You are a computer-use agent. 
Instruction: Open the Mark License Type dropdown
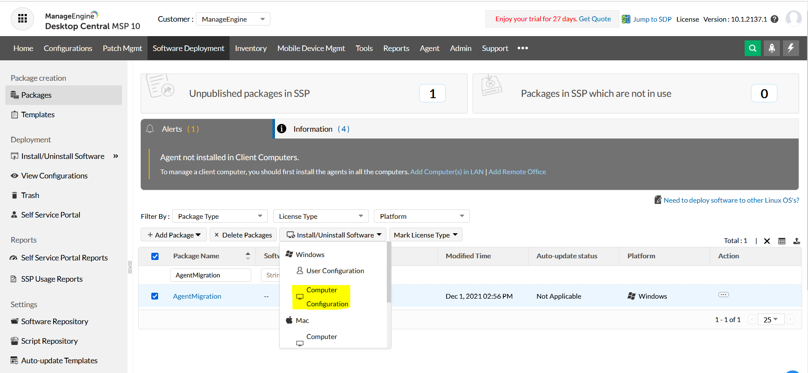pos(426,235)
